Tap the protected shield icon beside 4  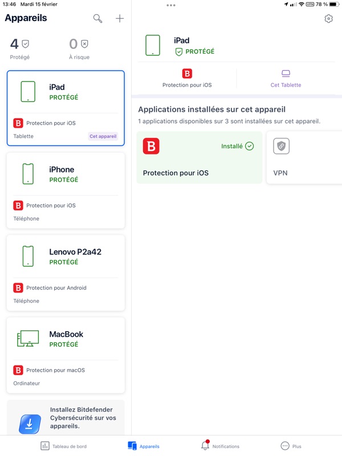tap(26, 44)
